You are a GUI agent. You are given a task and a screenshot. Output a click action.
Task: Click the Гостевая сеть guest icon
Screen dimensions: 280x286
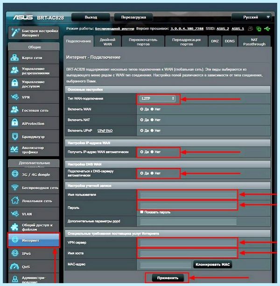[x=14, y=110]
